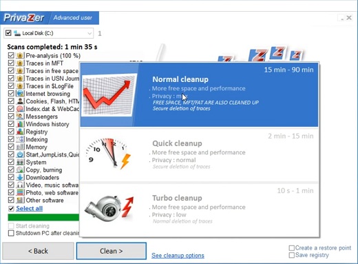Click the Turbo cleanup turbine image

pos(109,208)
